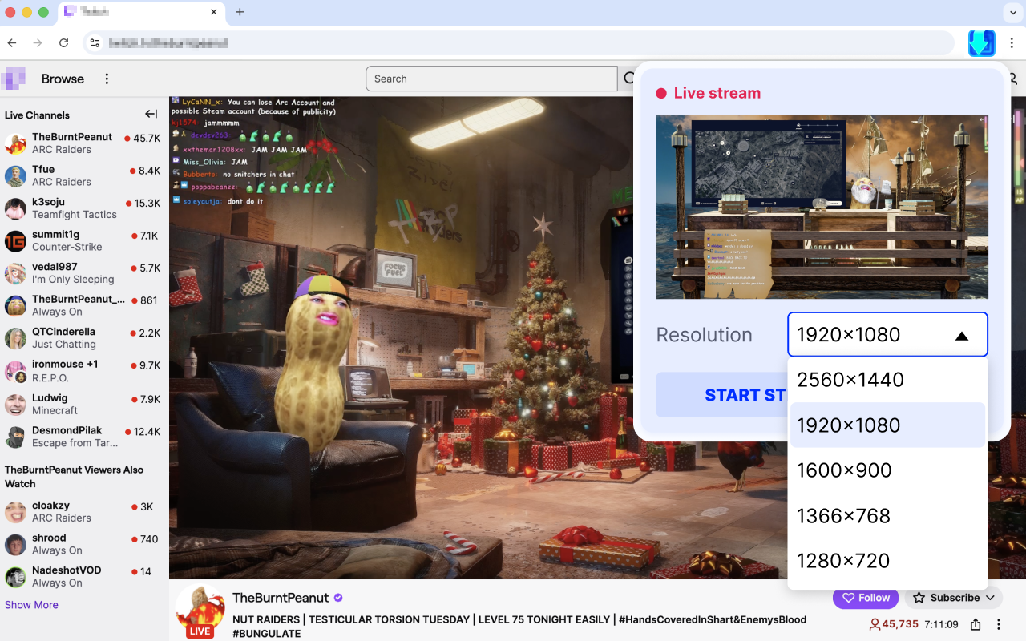This screenshot has height=641, width=1026.
Task: Click Tfue avatar icon
Action: click(x=15, y=176)
